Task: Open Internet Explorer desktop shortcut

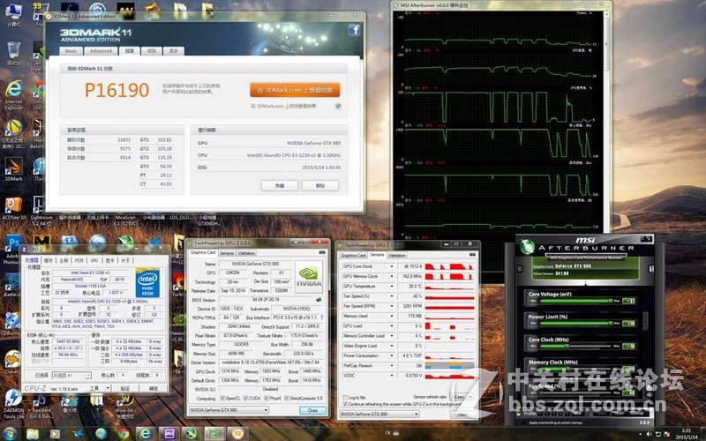Action: [x=13, y=94]
